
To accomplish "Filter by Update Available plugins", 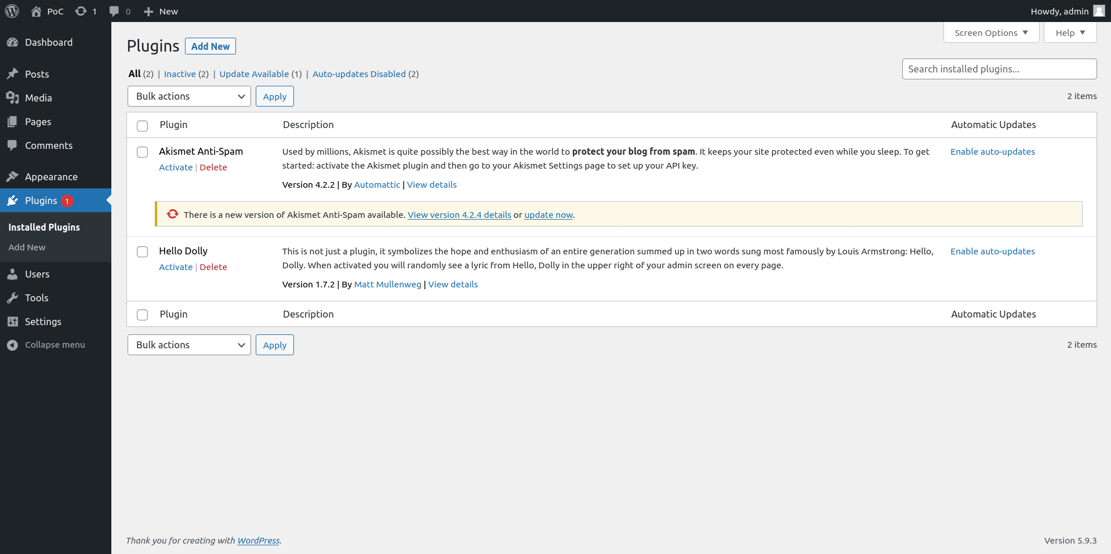I will pos(254,74).
